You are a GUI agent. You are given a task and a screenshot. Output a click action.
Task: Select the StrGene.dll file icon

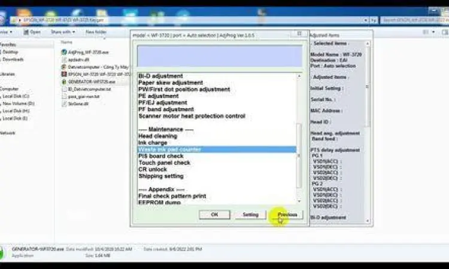pos(64,104)
